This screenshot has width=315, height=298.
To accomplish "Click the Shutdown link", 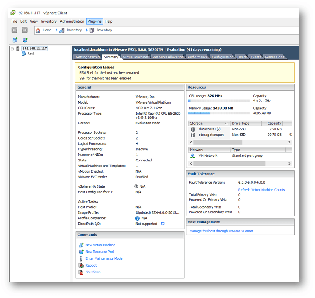I will click(x=93, y=272).
